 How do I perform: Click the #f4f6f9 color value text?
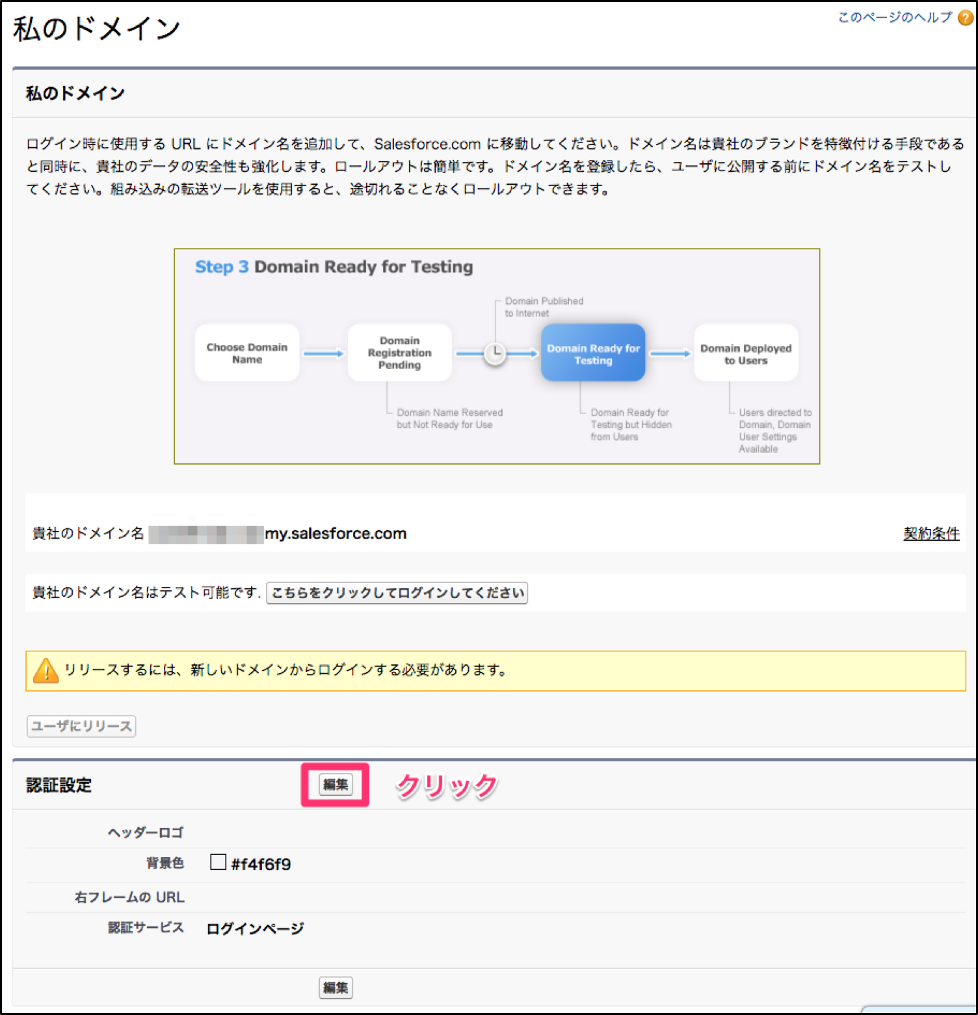pos(261,864)
